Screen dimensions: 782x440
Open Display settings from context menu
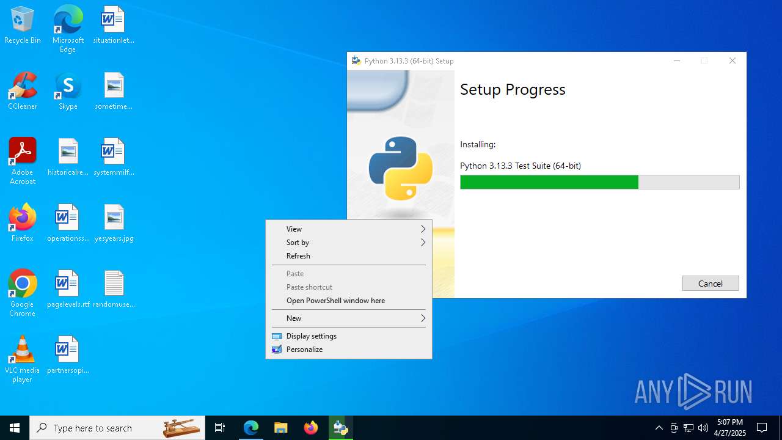[349, 336]
